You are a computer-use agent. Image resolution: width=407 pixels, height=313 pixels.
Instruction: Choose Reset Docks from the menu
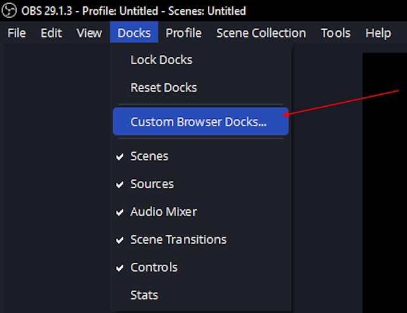163,88
